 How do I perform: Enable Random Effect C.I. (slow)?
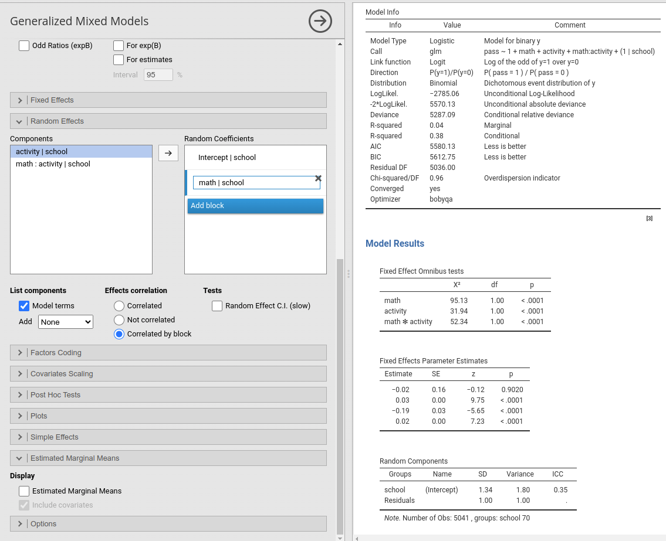(x=217, y=306)
